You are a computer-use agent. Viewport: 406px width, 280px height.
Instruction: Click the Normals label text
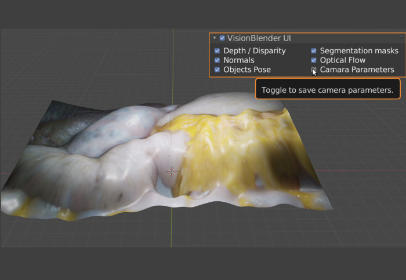coord(238,60)
